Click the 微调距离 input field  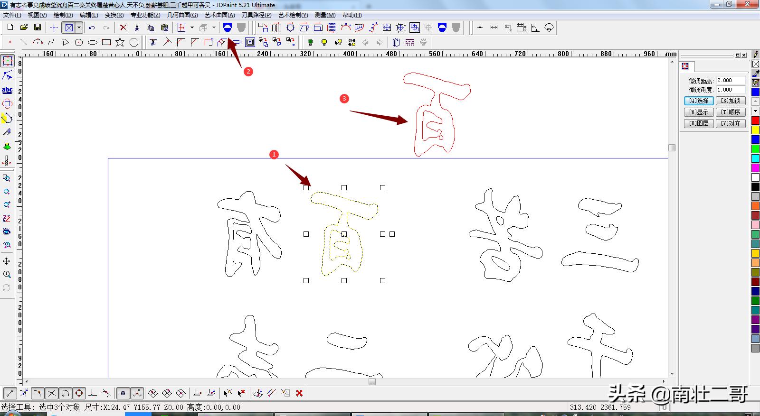click(x=731, y=80)
